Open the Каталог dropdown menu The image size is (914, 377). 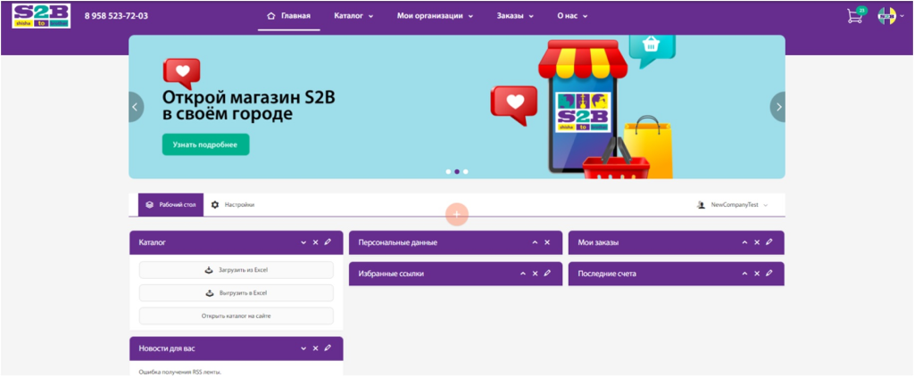click(353, 16)
